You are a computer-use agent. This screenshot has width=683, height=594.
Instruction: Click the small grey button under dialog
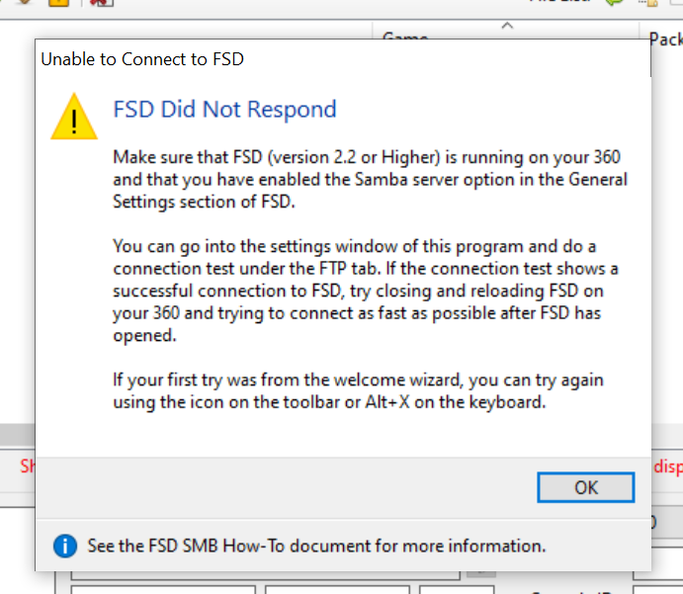click(x=481, y=574)
